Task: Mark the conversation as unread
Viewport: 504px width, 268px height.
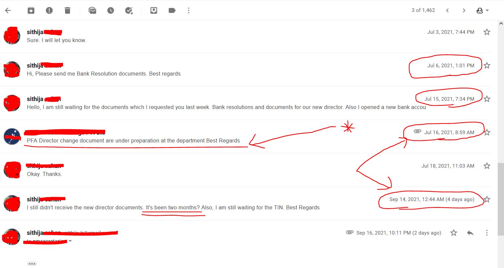Action: [92, 10]
